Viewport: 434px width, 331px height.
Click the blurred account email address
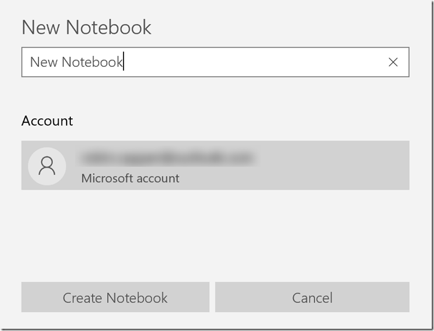166,158
